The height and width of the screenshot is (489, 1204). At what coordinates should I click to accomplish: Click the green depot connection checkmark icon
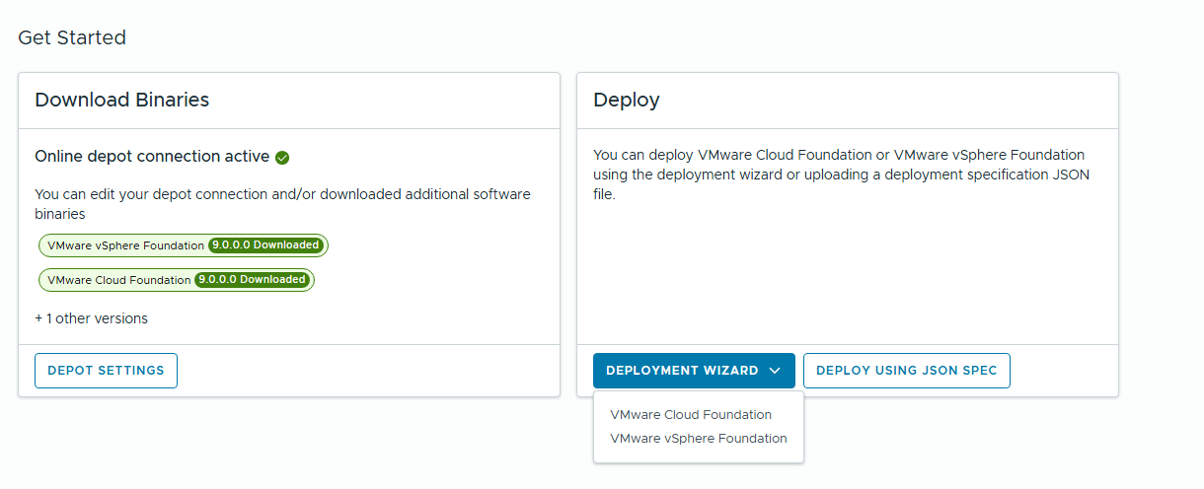point(282,157)
